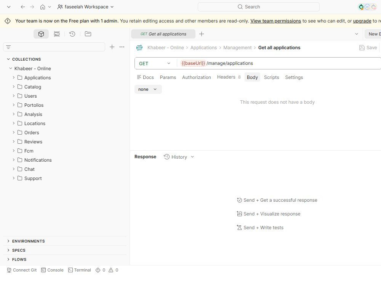Expand the FLOWS section
The width and height of the screenshot is (381, 286).
click(x=8, y=259)
